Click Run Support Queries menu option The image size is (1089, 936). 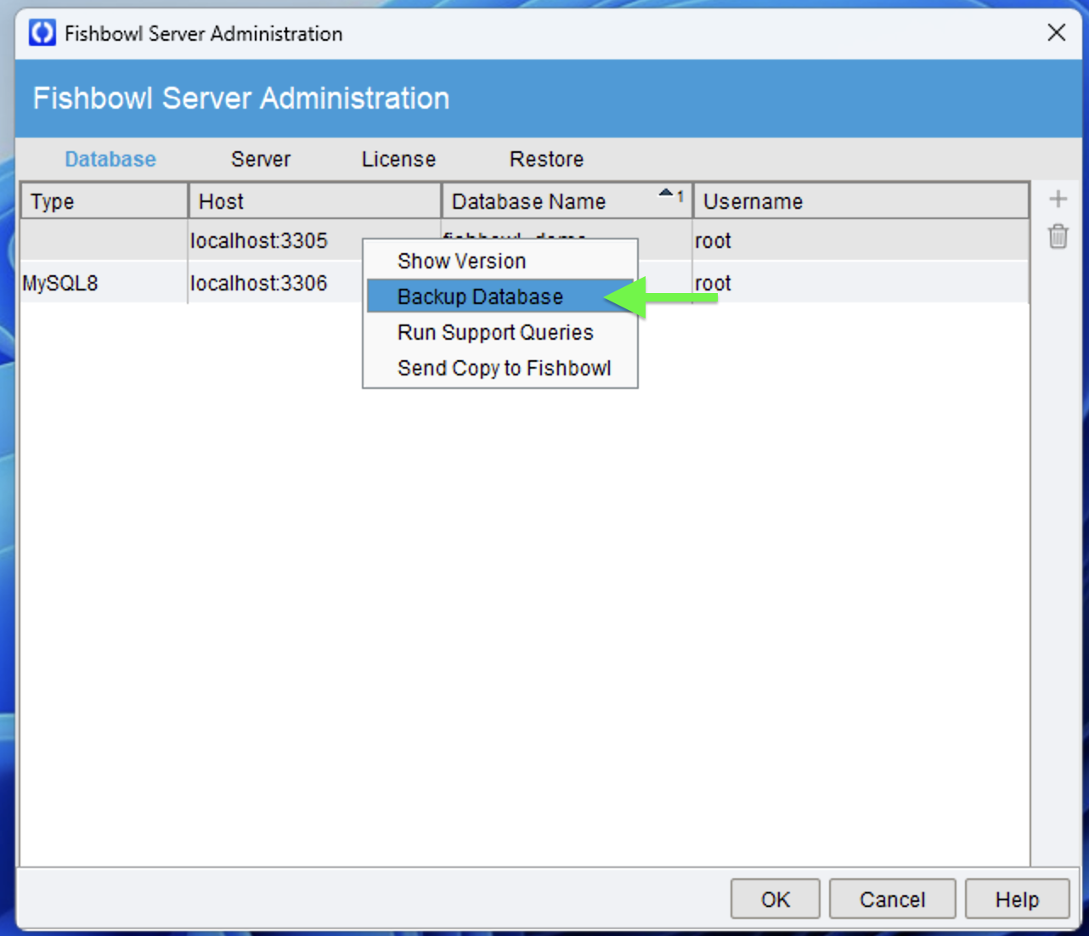(x=495, y=332)
